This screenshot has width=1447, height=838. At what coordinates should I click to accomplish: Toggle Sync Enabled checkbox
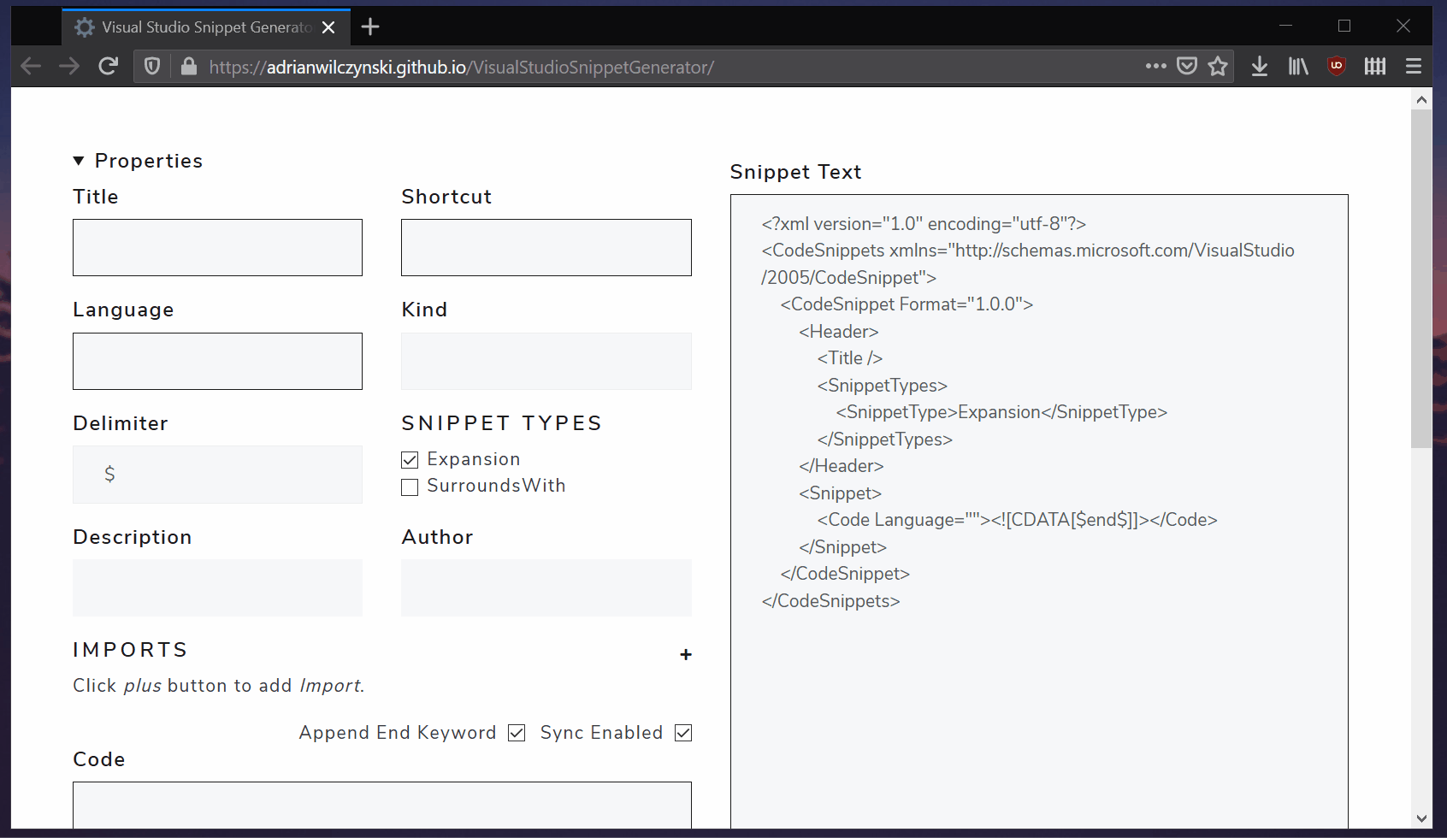click(683, 733)
